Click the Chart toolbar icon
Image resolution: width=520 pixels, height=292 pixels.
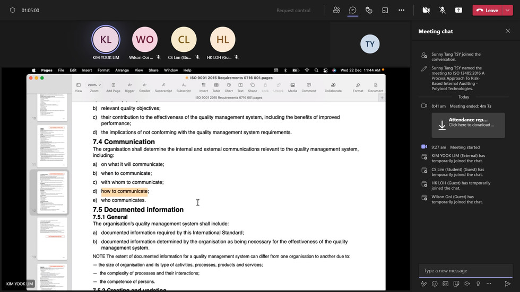[229, 87]
